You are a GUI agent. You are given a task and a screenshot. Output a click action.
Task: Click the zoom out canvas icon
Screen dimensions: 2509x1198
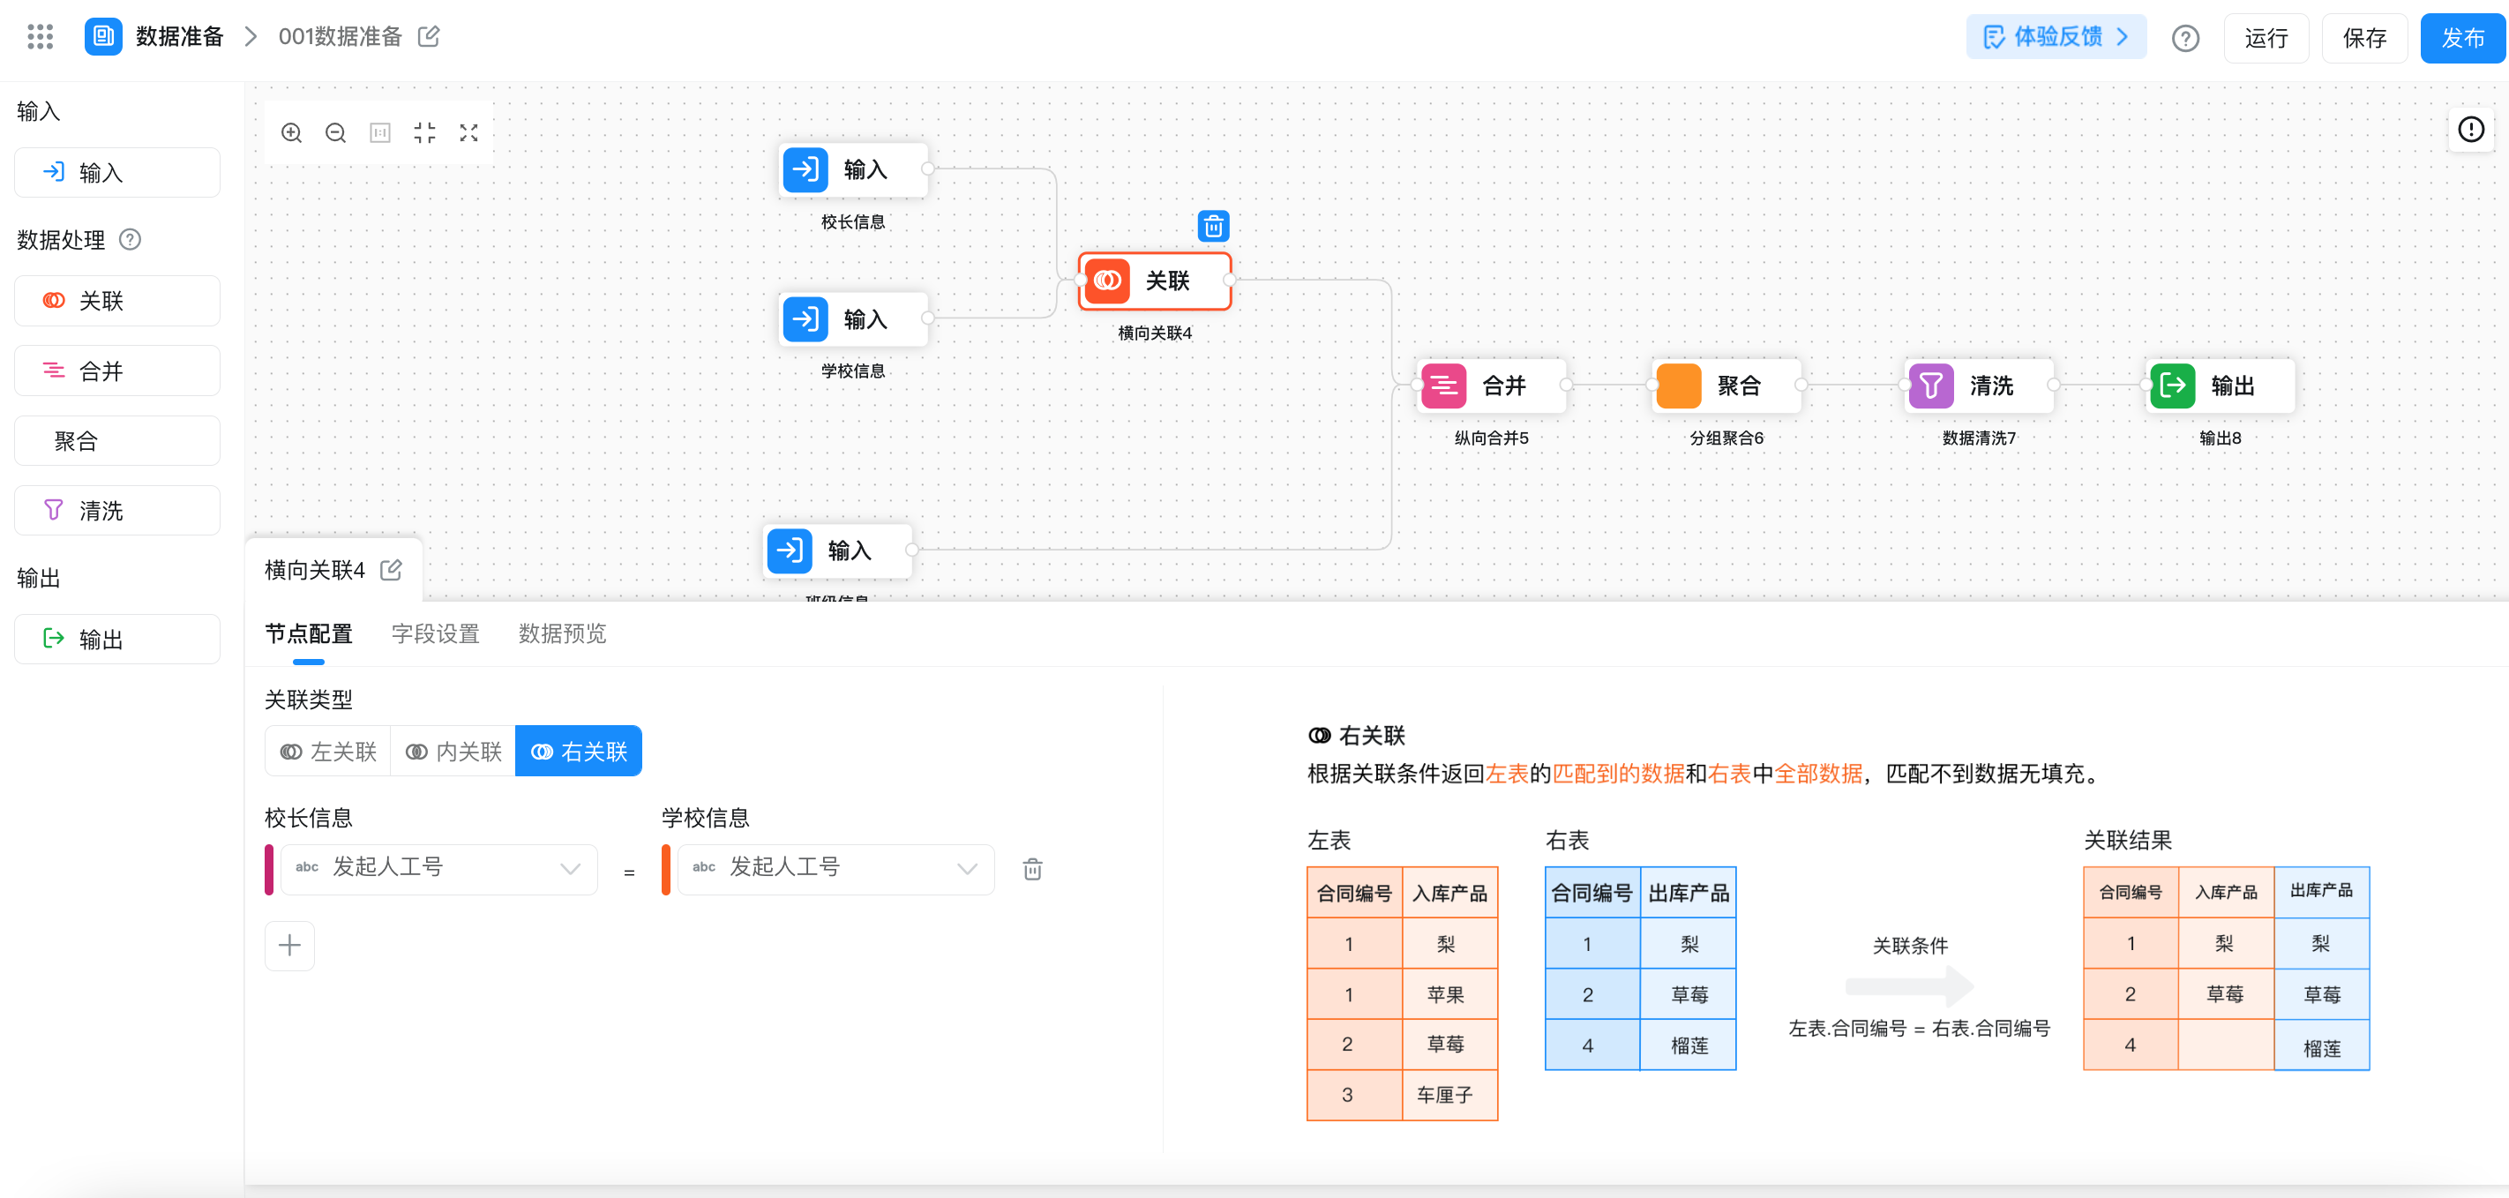point(335,133)
